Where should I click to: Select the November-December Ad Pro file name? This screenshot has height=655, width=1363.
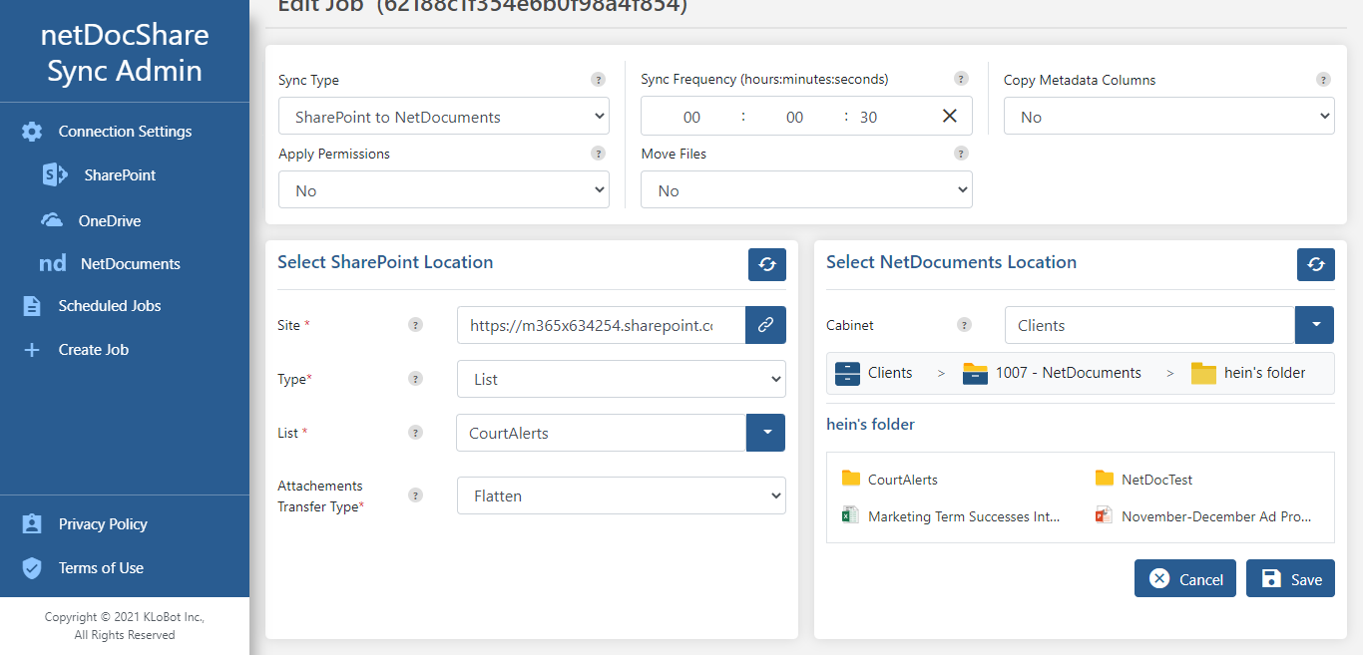pos(1216,516)
